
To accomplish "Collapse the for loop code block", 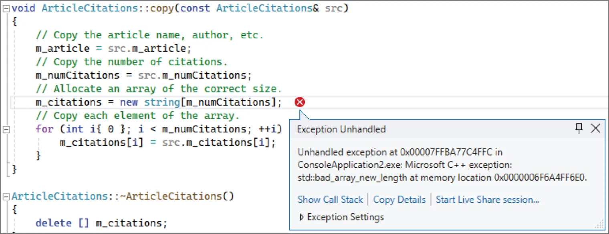I will [x=6, y=129].
